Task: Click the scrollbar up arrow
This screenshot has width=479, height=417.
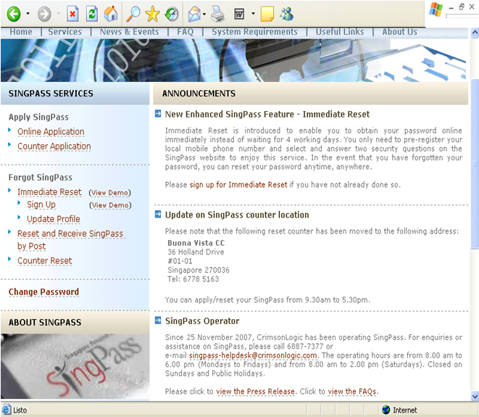Action: pos(475,32)
